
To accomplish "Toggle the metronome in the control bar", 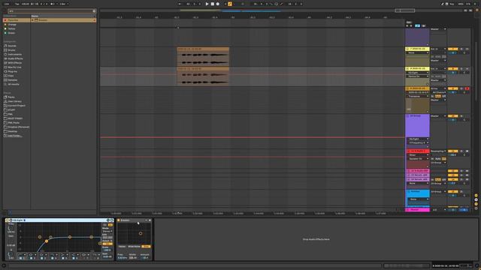I will pyautogui.click(x=52, y=4).
